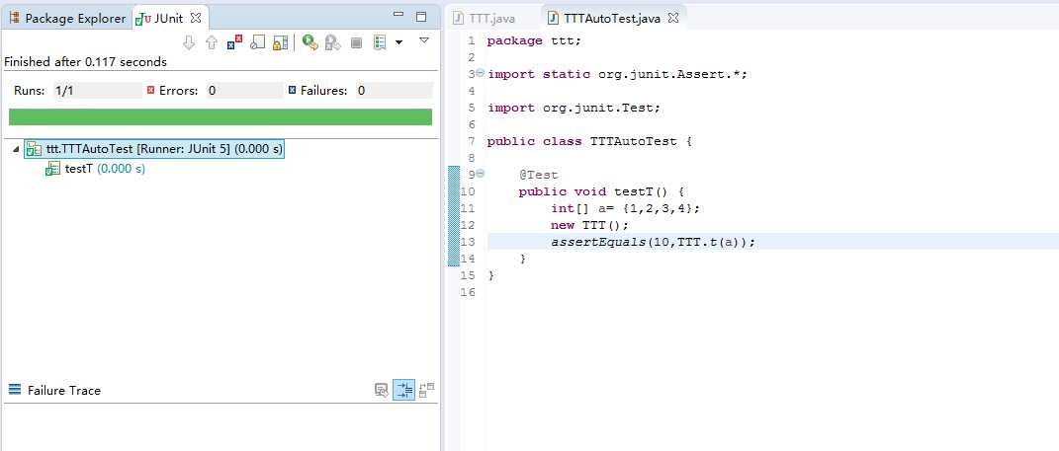1059x451 pixels.
Task: Toggle filter stack trace button
Action: (x=403, y=390)
